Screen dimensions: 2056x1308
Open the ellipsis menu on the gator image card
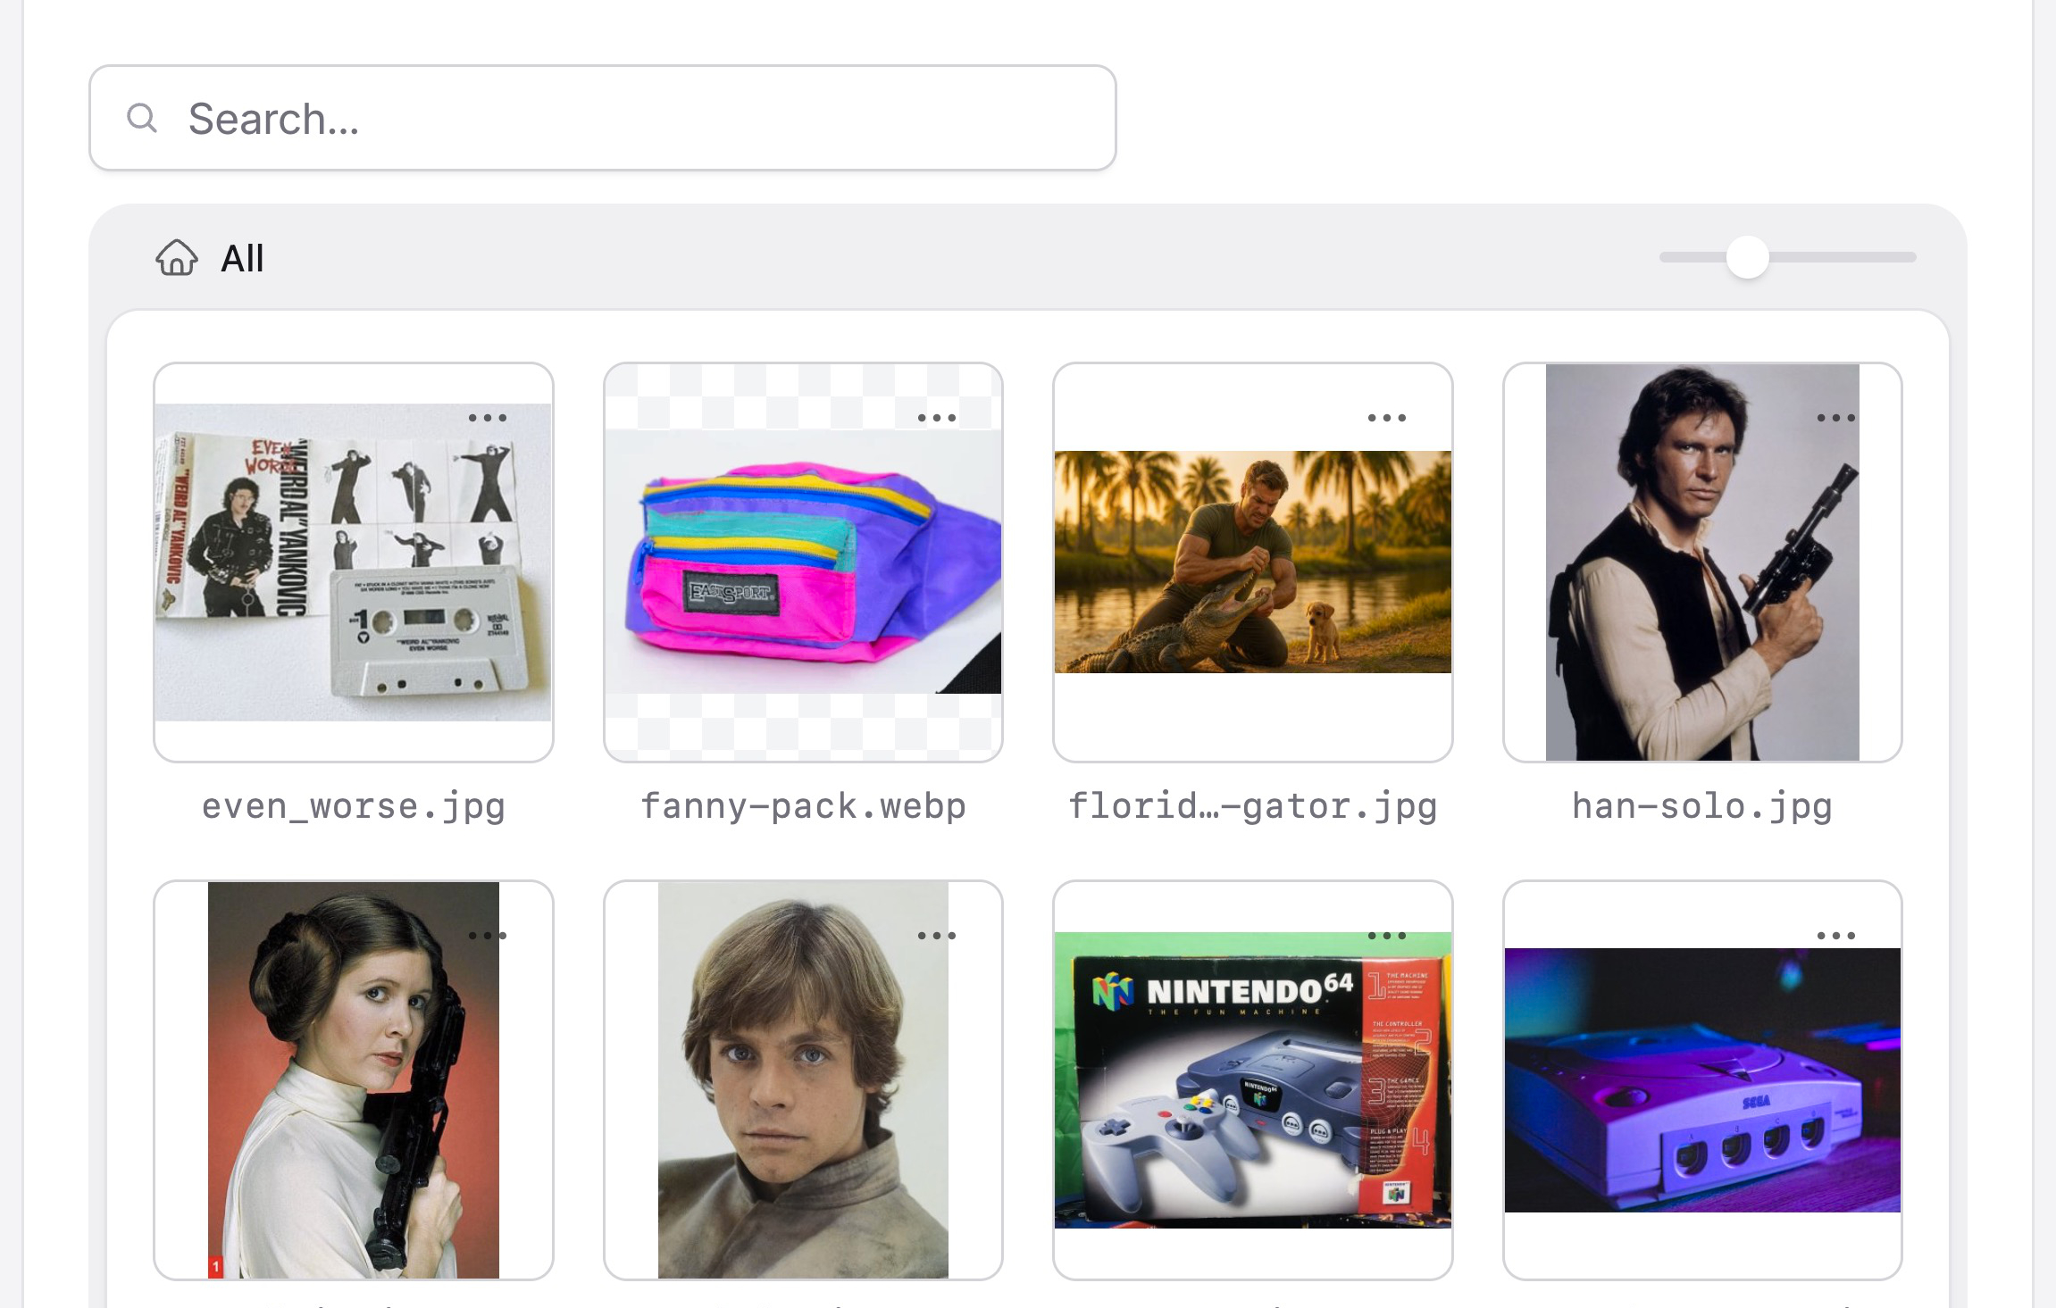[x=1386, y=416]
